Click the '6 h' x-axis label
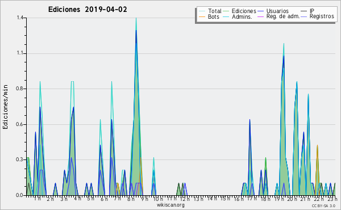Viewport: 341px width, 210px height. click(104, 199)
